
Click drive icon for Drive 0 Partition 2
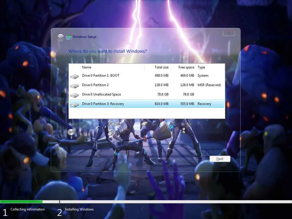(75, 86)
